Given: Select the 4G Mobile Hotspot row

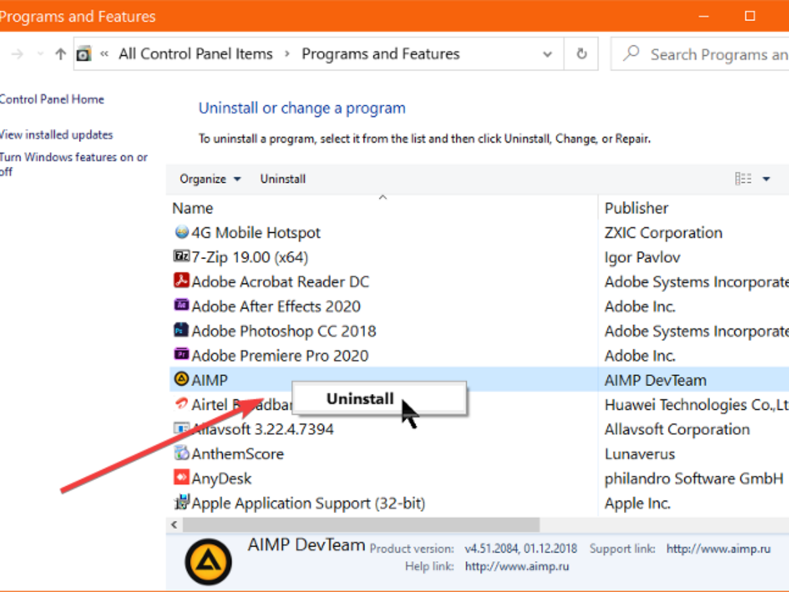Looking at the screenshot, I should [478, 232].
